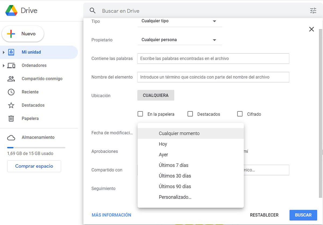This screenshot has height=225, width=323.
Task: Open Papelera with the trash icon
Action: (x=11, y=118)
